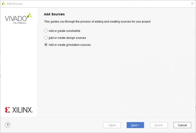Image resolution: width=196 pixels, height=133 pixels.
Task: Click the bold Add Sources page heading
Action: [x=54, y=14]
